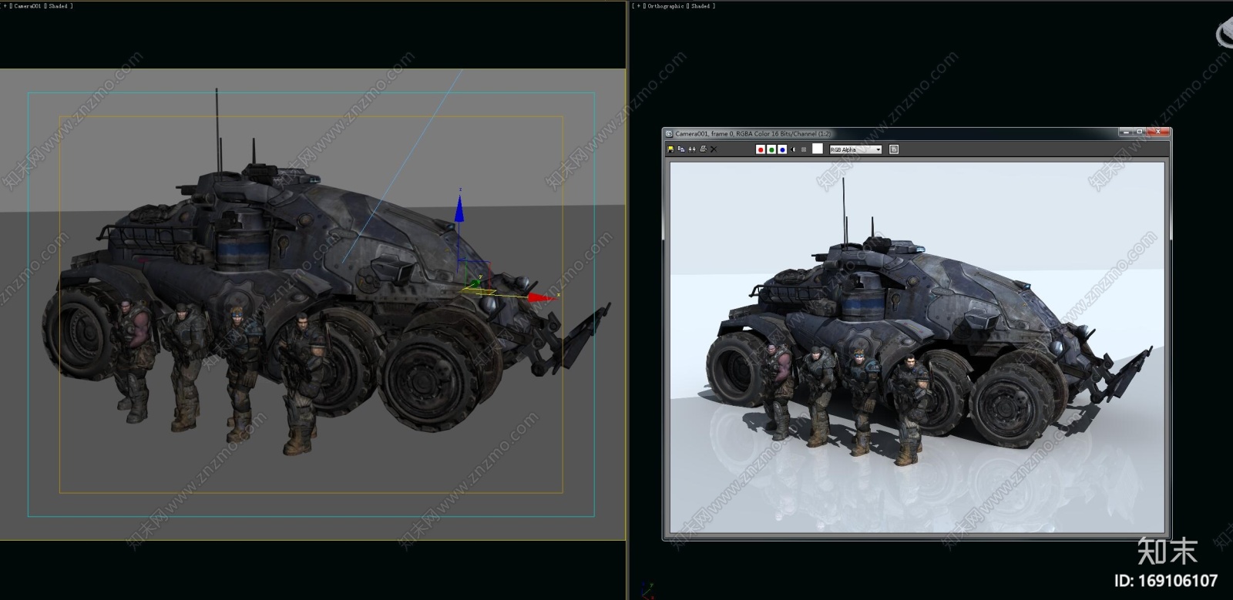Close the Camera001 render window
The width and height of the screenshot is (1233, 600).
[x=1158, y=132]
